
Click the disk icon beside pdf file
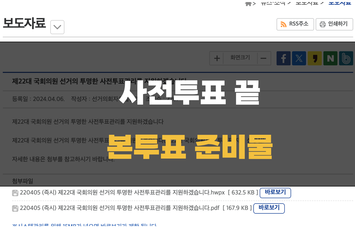tap(15, 208)
